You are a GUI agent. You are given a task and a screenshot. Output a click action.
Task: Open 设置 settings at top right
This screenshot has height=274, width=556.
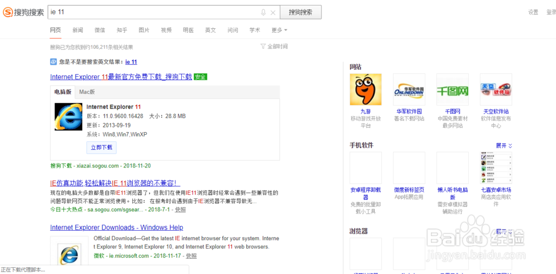tap(533, 12)
